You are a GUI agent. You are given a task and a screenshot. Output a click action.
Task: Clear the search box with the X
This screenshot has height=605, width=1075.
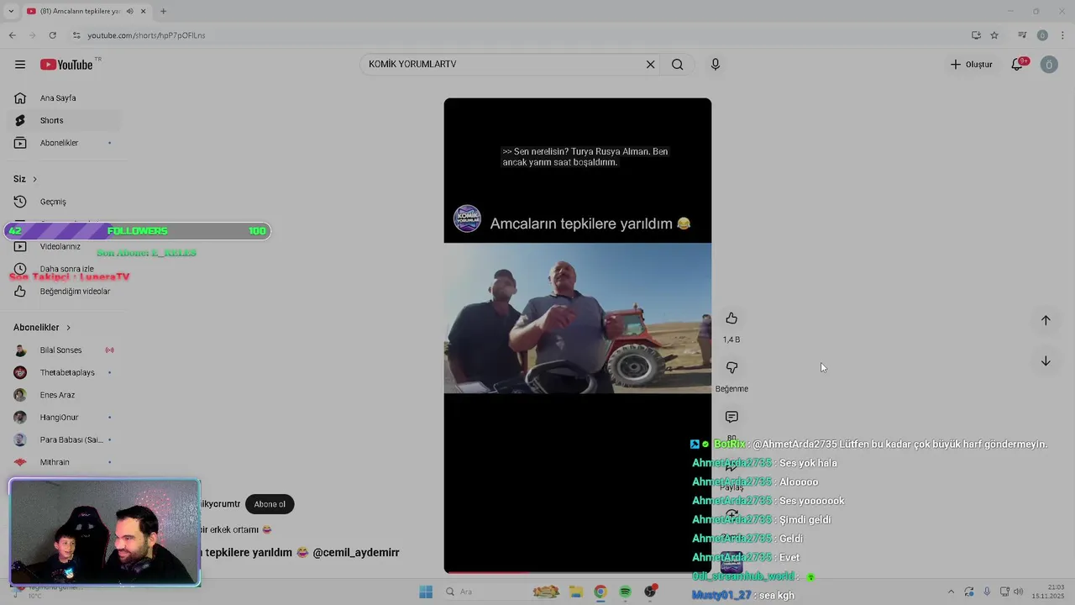click(x=650, y=65)
